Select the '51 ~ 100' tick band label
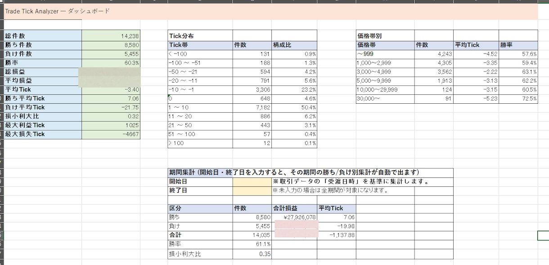The image size is (549, 265). pyautogui.click(x=200, y=134)
